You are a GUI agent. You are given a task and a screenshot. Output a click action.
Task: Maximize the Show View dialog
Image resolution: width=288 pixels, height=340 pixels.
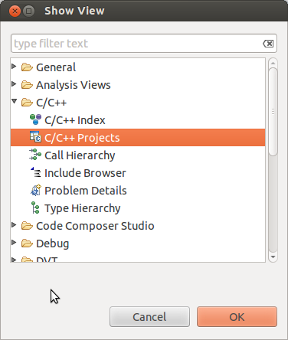pyautogui.click(x=28, y=11)
